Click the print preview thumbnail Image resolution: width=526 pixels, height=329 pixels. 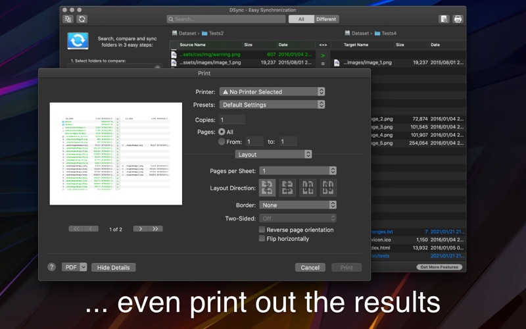(116, 154)
